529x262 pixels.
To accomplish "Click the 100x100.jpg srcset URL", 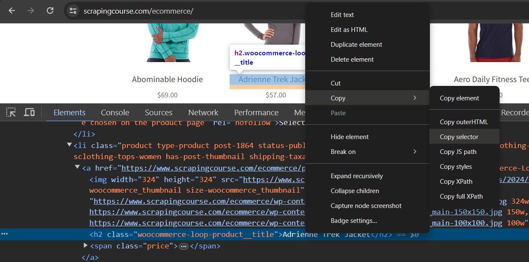I will (x=466, y=223).
